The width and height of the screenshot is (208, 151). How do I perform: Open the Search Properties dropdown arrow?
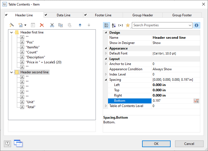pyautogui.click(x=190, y=25)
